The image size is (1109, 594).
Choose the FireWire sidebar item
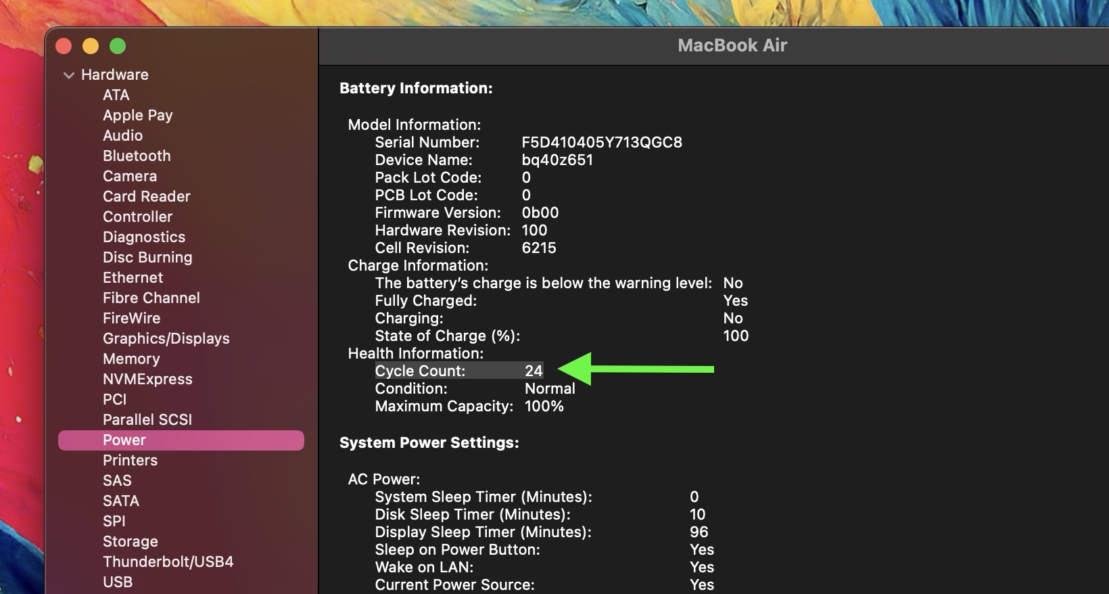point(131,318)
